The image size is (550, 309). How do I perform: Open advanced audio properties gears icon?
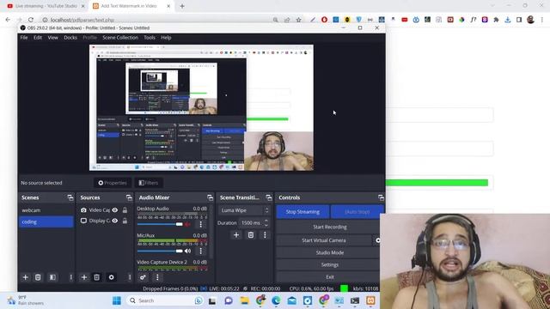pyautogui.click(x=143, y=277)
